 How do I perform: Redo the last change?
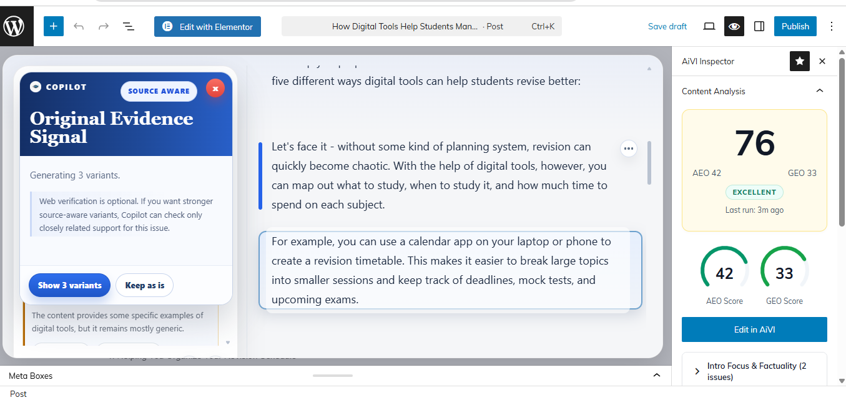tap(104, 26)
